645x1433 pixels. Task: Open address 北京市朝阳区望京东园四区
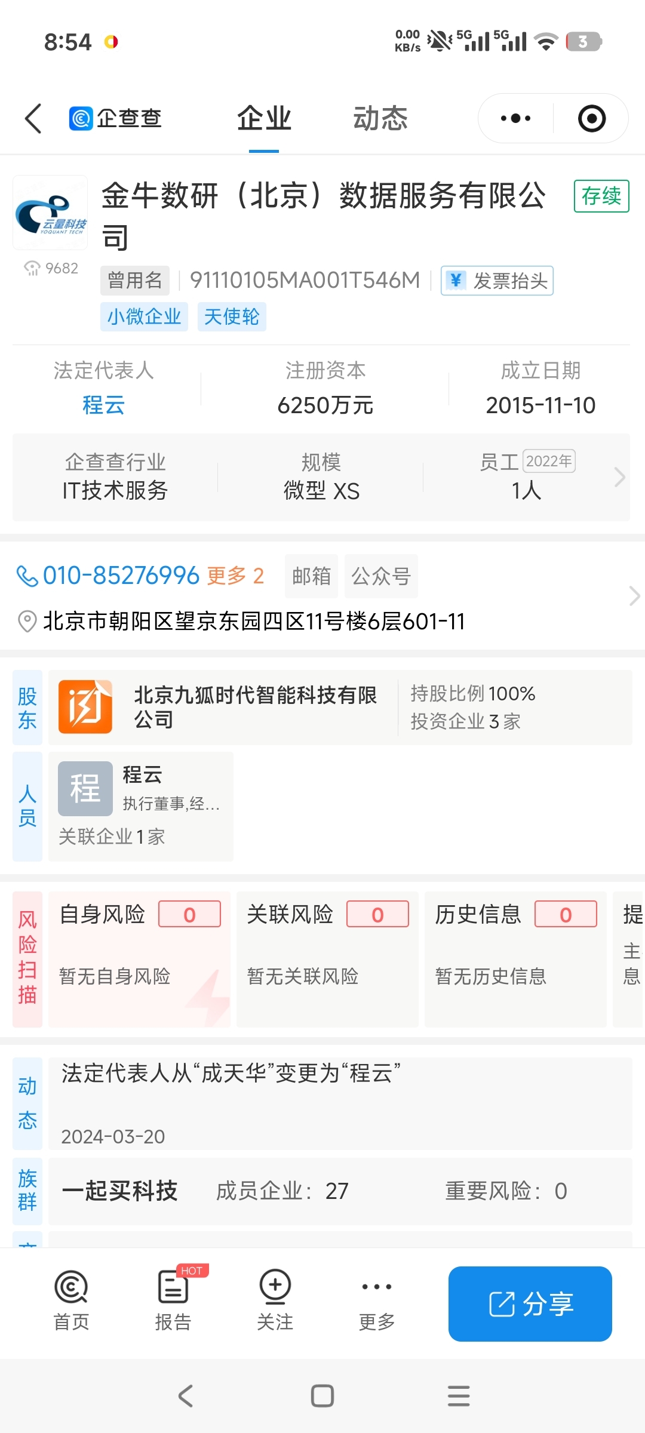[x=254, y=622]
